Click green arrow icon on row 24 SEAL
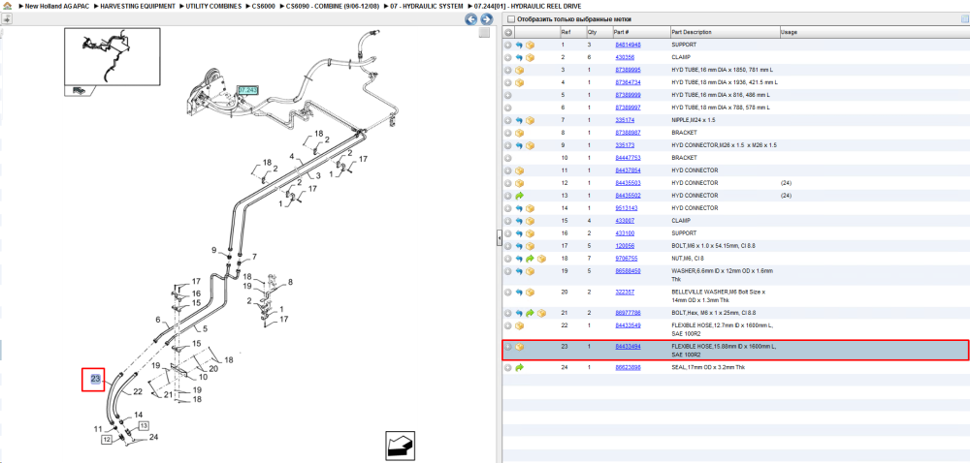Screen dimensions: 970x463 (x=519, y=368)
